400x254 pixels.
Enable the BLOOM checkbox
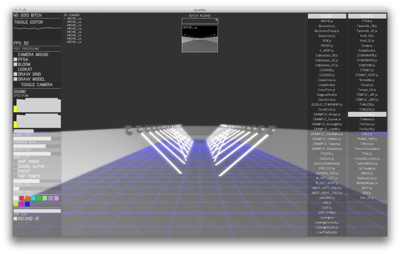pyautogui.click(x=16, y=64)
